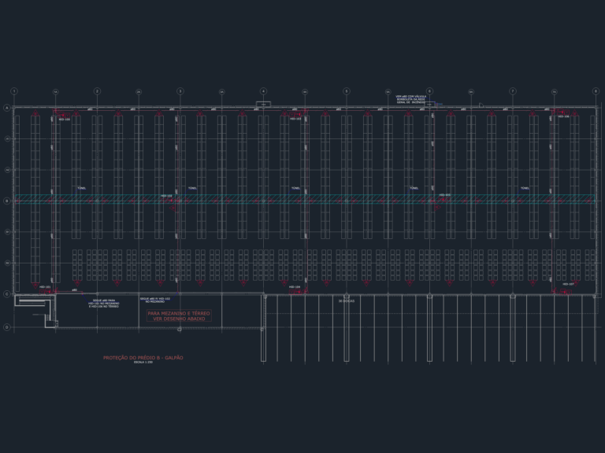Select grid bubble 2 on the top axis

[x=97, y=91]
